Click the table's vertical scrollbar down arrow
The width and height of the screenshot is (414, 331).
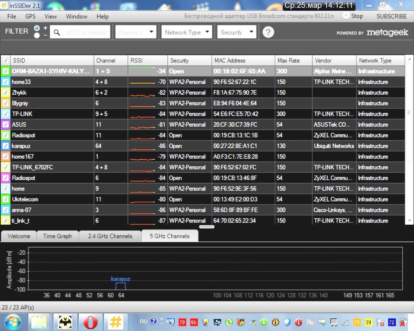tap(409, 220)
